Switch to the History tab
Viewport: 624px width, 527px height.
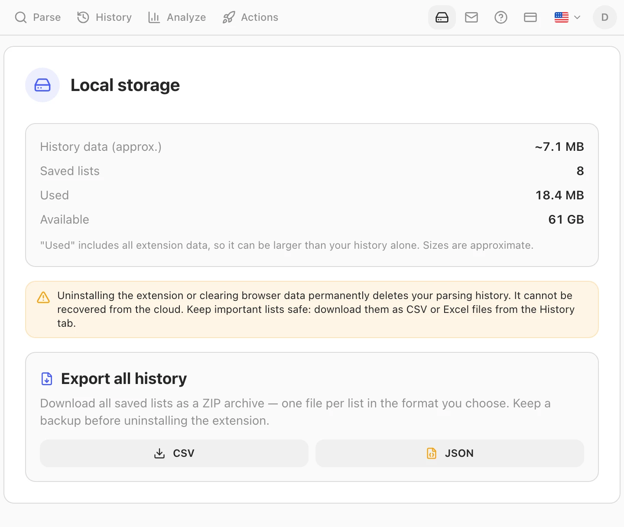pos(104,17)
